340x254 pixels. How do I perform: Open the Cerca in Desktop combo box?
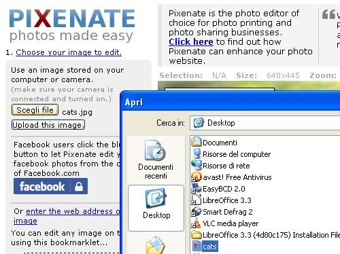[265, 123]
